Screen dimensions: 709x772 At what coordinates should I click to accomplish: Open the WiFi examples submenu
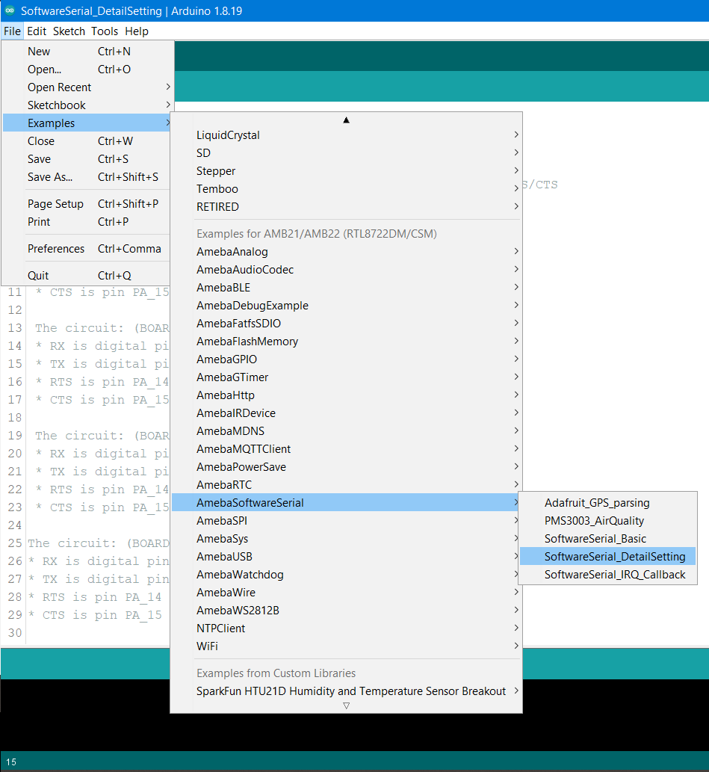coord(346,646)
